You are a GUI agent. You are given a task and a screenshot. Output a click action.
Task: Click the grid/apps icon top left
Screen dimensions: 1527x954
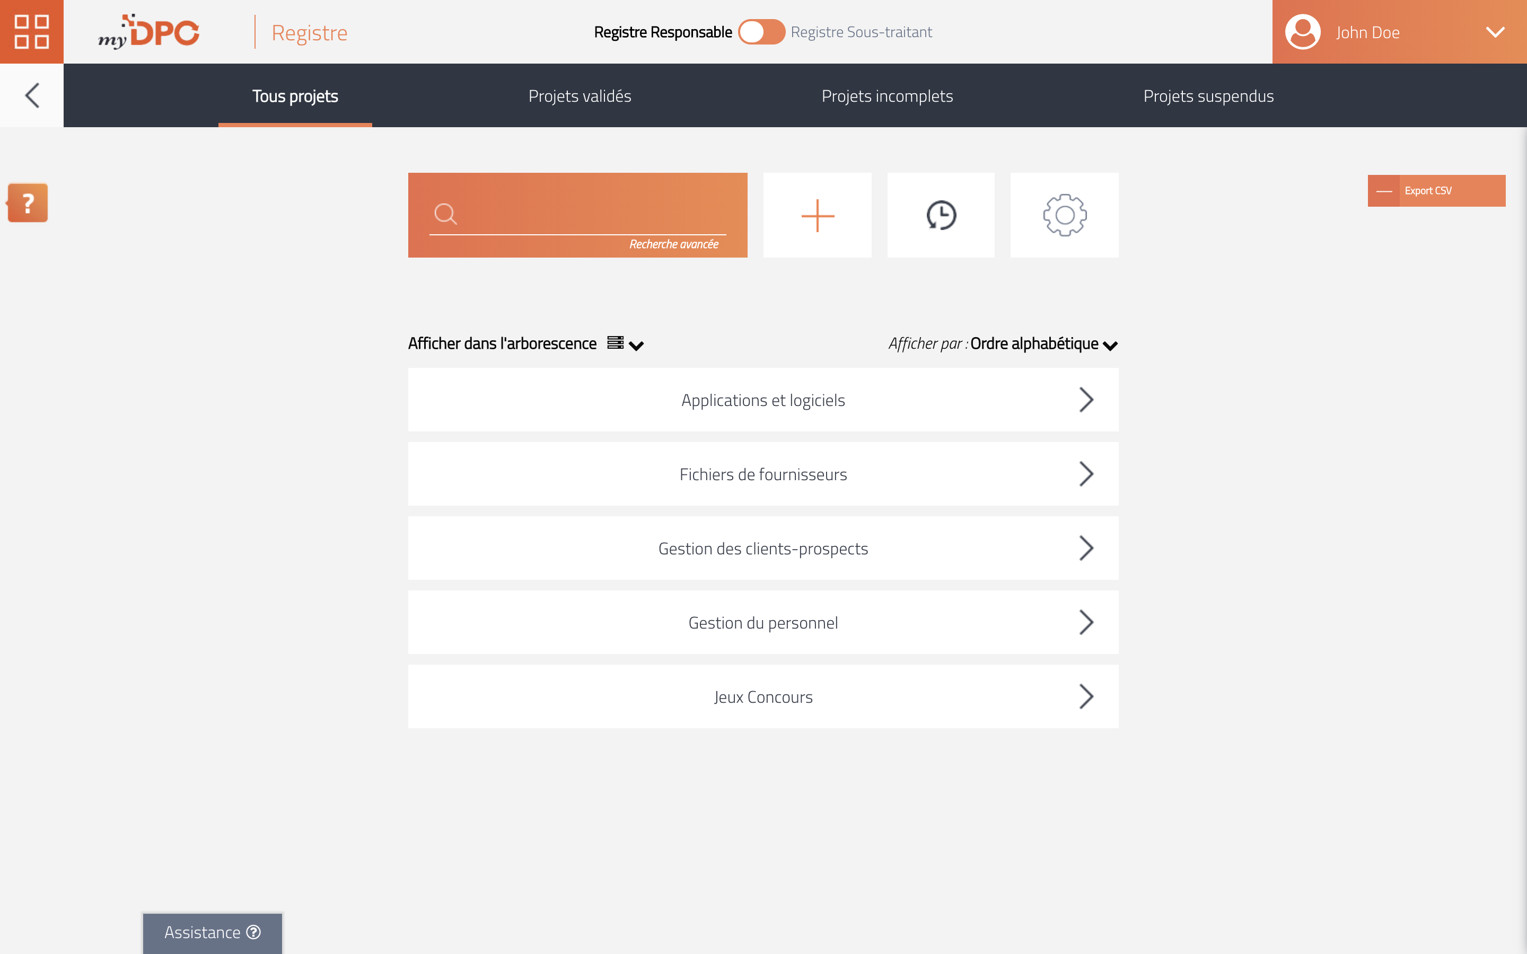(32, 32)
